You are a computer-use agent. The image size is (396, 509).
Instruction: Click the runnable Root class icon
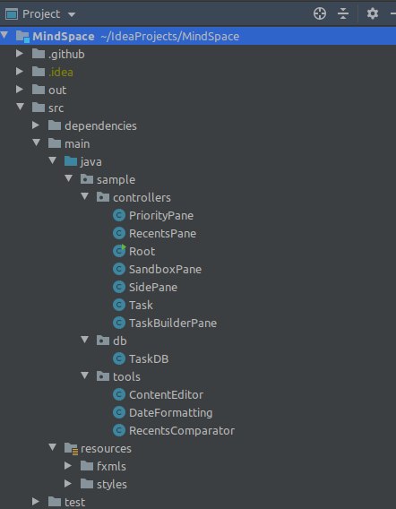click(119, 251)
